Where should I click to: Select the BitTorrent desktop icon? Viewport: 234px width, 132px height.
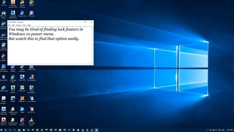click(x=31, y=14)
